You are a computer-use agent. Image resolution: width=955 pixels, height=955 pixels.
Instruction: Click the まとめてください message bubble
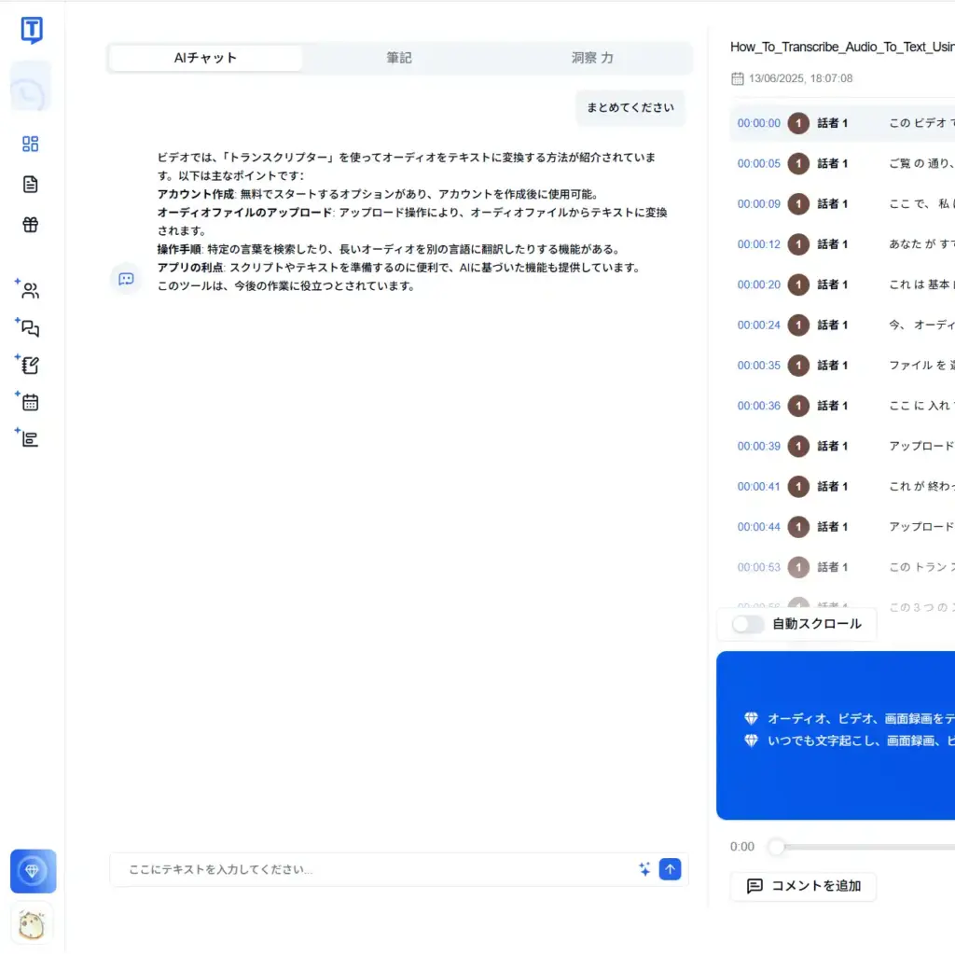(630, 108)
